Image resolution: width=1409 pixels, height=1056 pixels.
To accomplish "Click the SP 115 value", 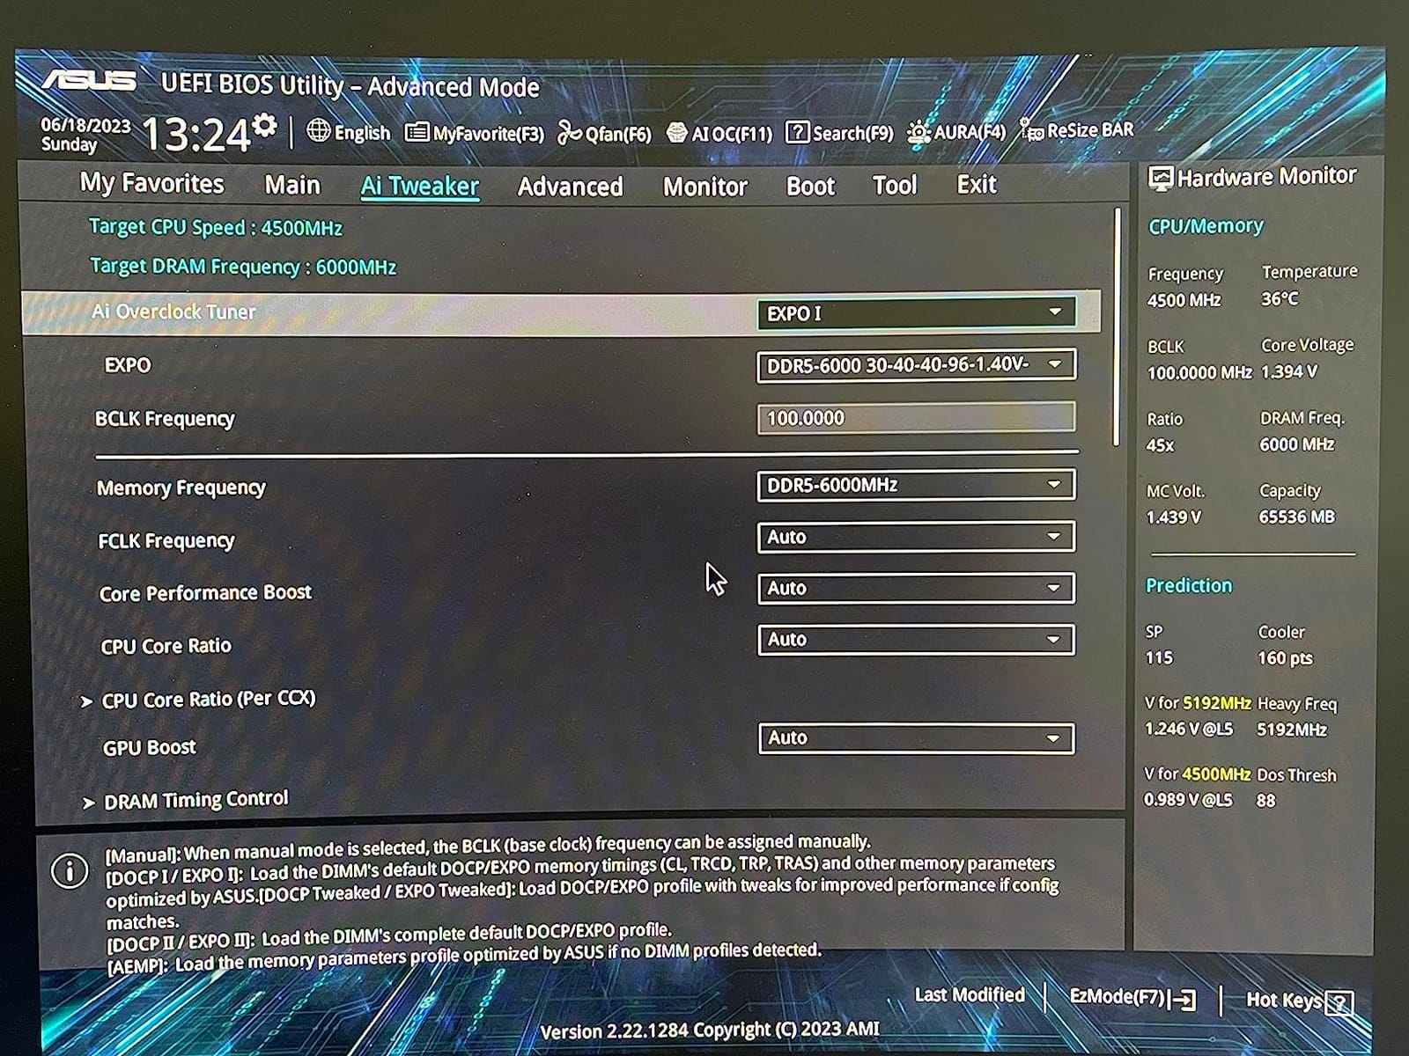I will pos(1159,657).
